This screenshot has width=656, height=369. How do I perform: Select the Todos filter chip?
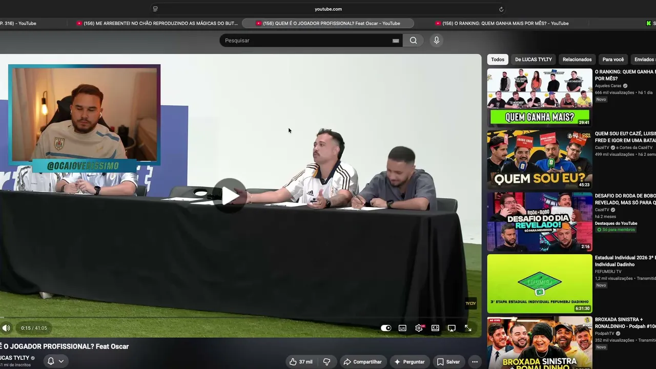[x=498, y=59]
